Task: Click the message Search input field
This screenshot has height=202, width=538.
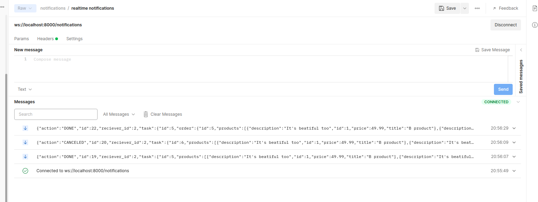Action: pyautogui.click(x=56, y=114)
